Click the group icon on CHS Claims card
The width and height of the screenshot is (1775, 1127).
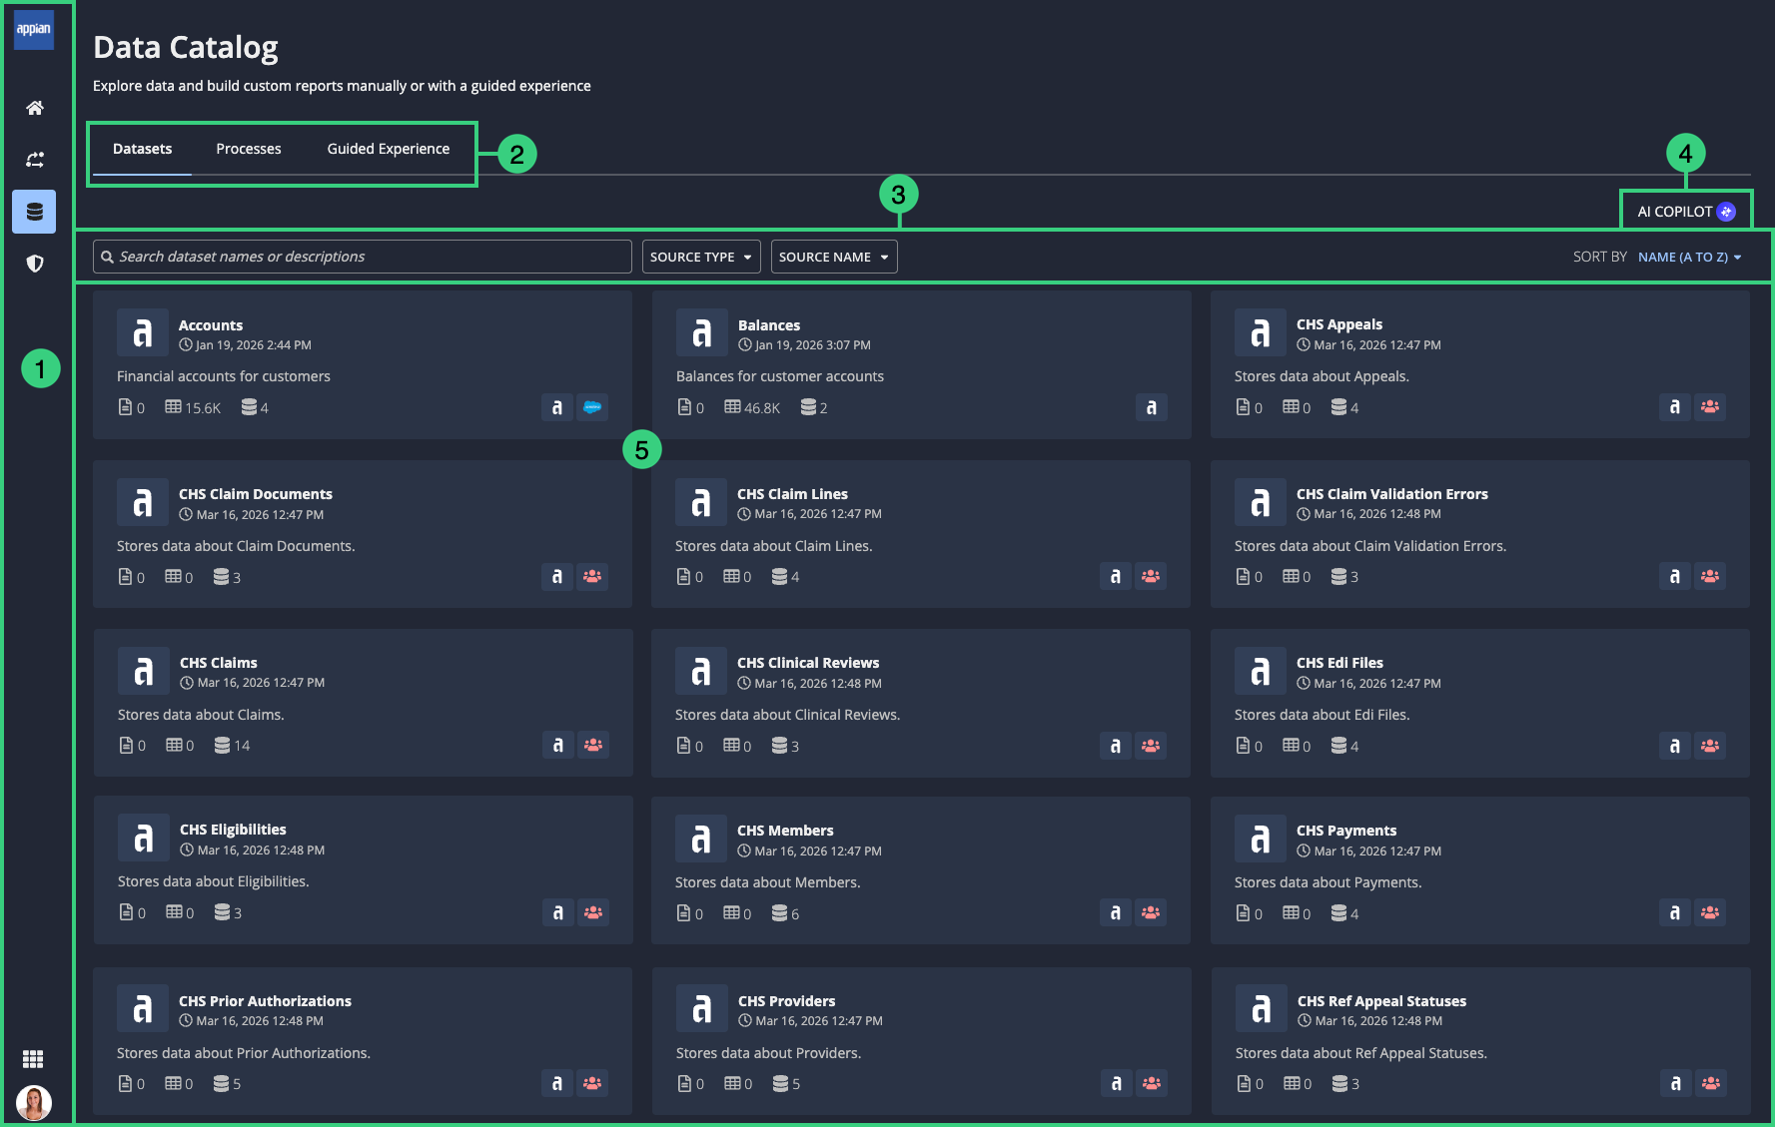pyautogui.click(x=593, y=745)
